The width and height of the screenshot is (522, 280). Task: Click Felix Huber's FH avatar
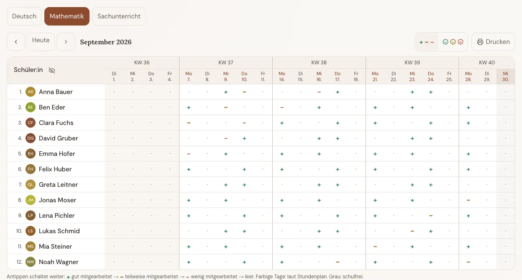[30, 169]
